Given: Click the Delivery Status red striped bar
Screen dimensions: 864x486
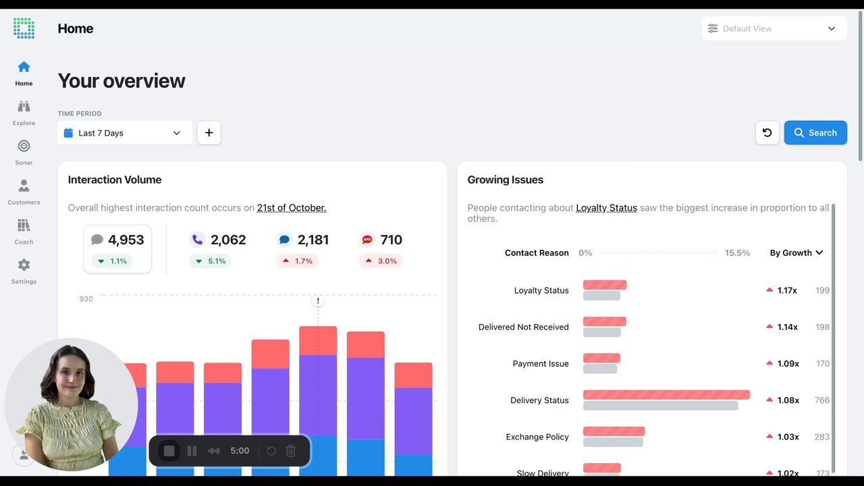Looking at the screenshot, I should pos(666,395).
